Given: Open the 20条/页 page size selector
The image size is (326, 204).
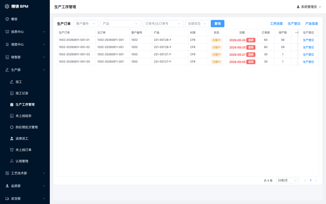Looking at the screenshot, I should coord(287,180).
